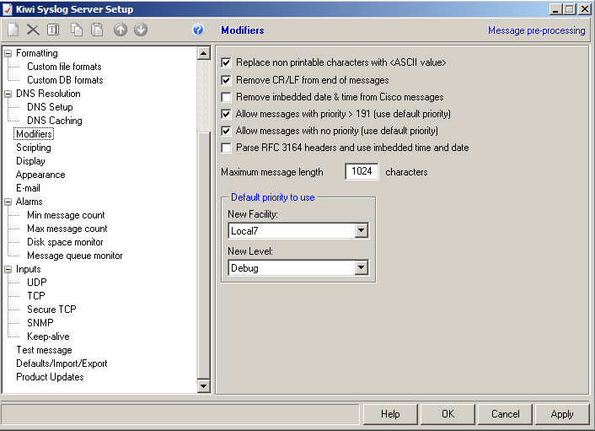Open the Product Updates section
The height and width of the screenshot is (431, 595).
pyautogui.click(x=50, y=377)
